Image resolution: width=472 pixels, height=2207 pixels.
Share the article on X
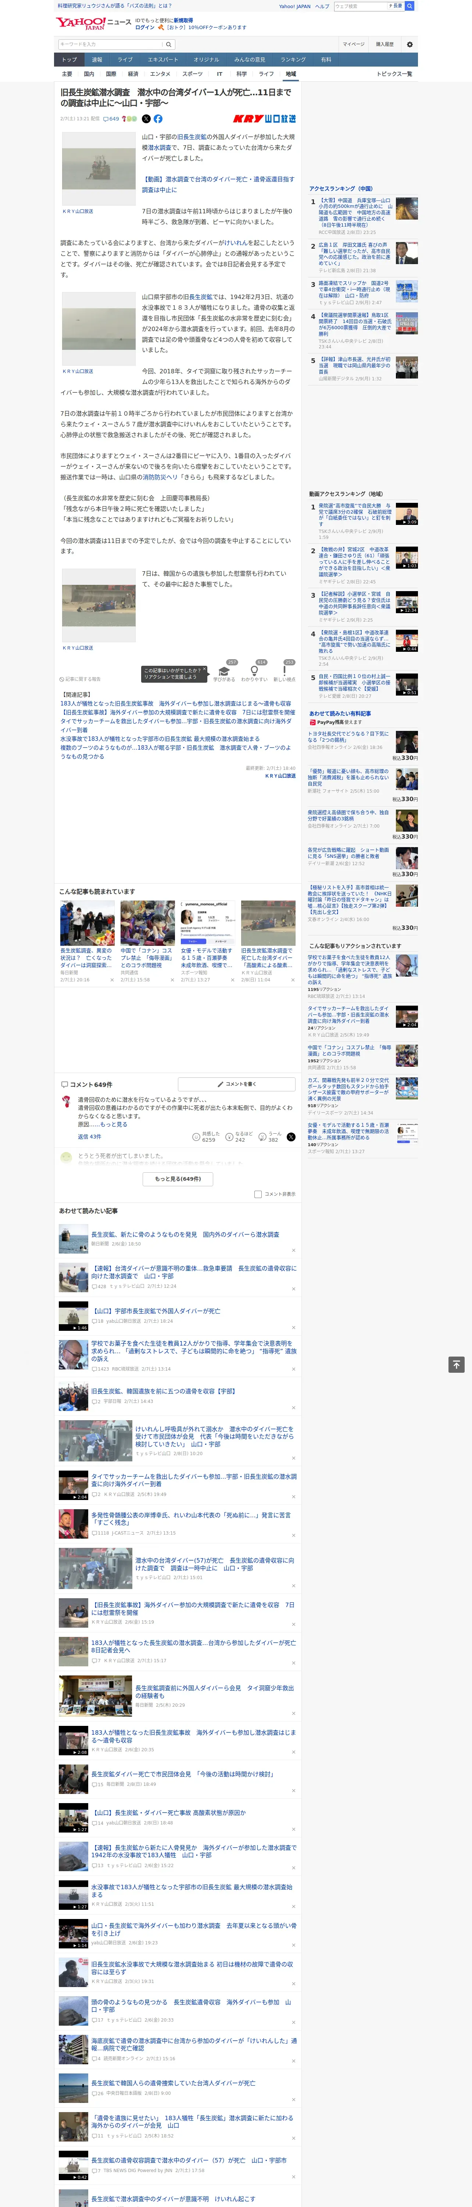(146, 119)
